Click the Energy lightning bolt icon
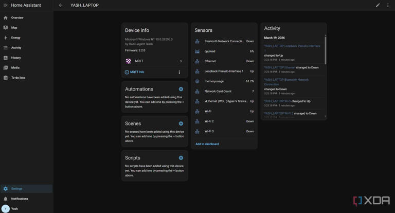The height and width of the screenshot is (213, 395). click(6, 38)
